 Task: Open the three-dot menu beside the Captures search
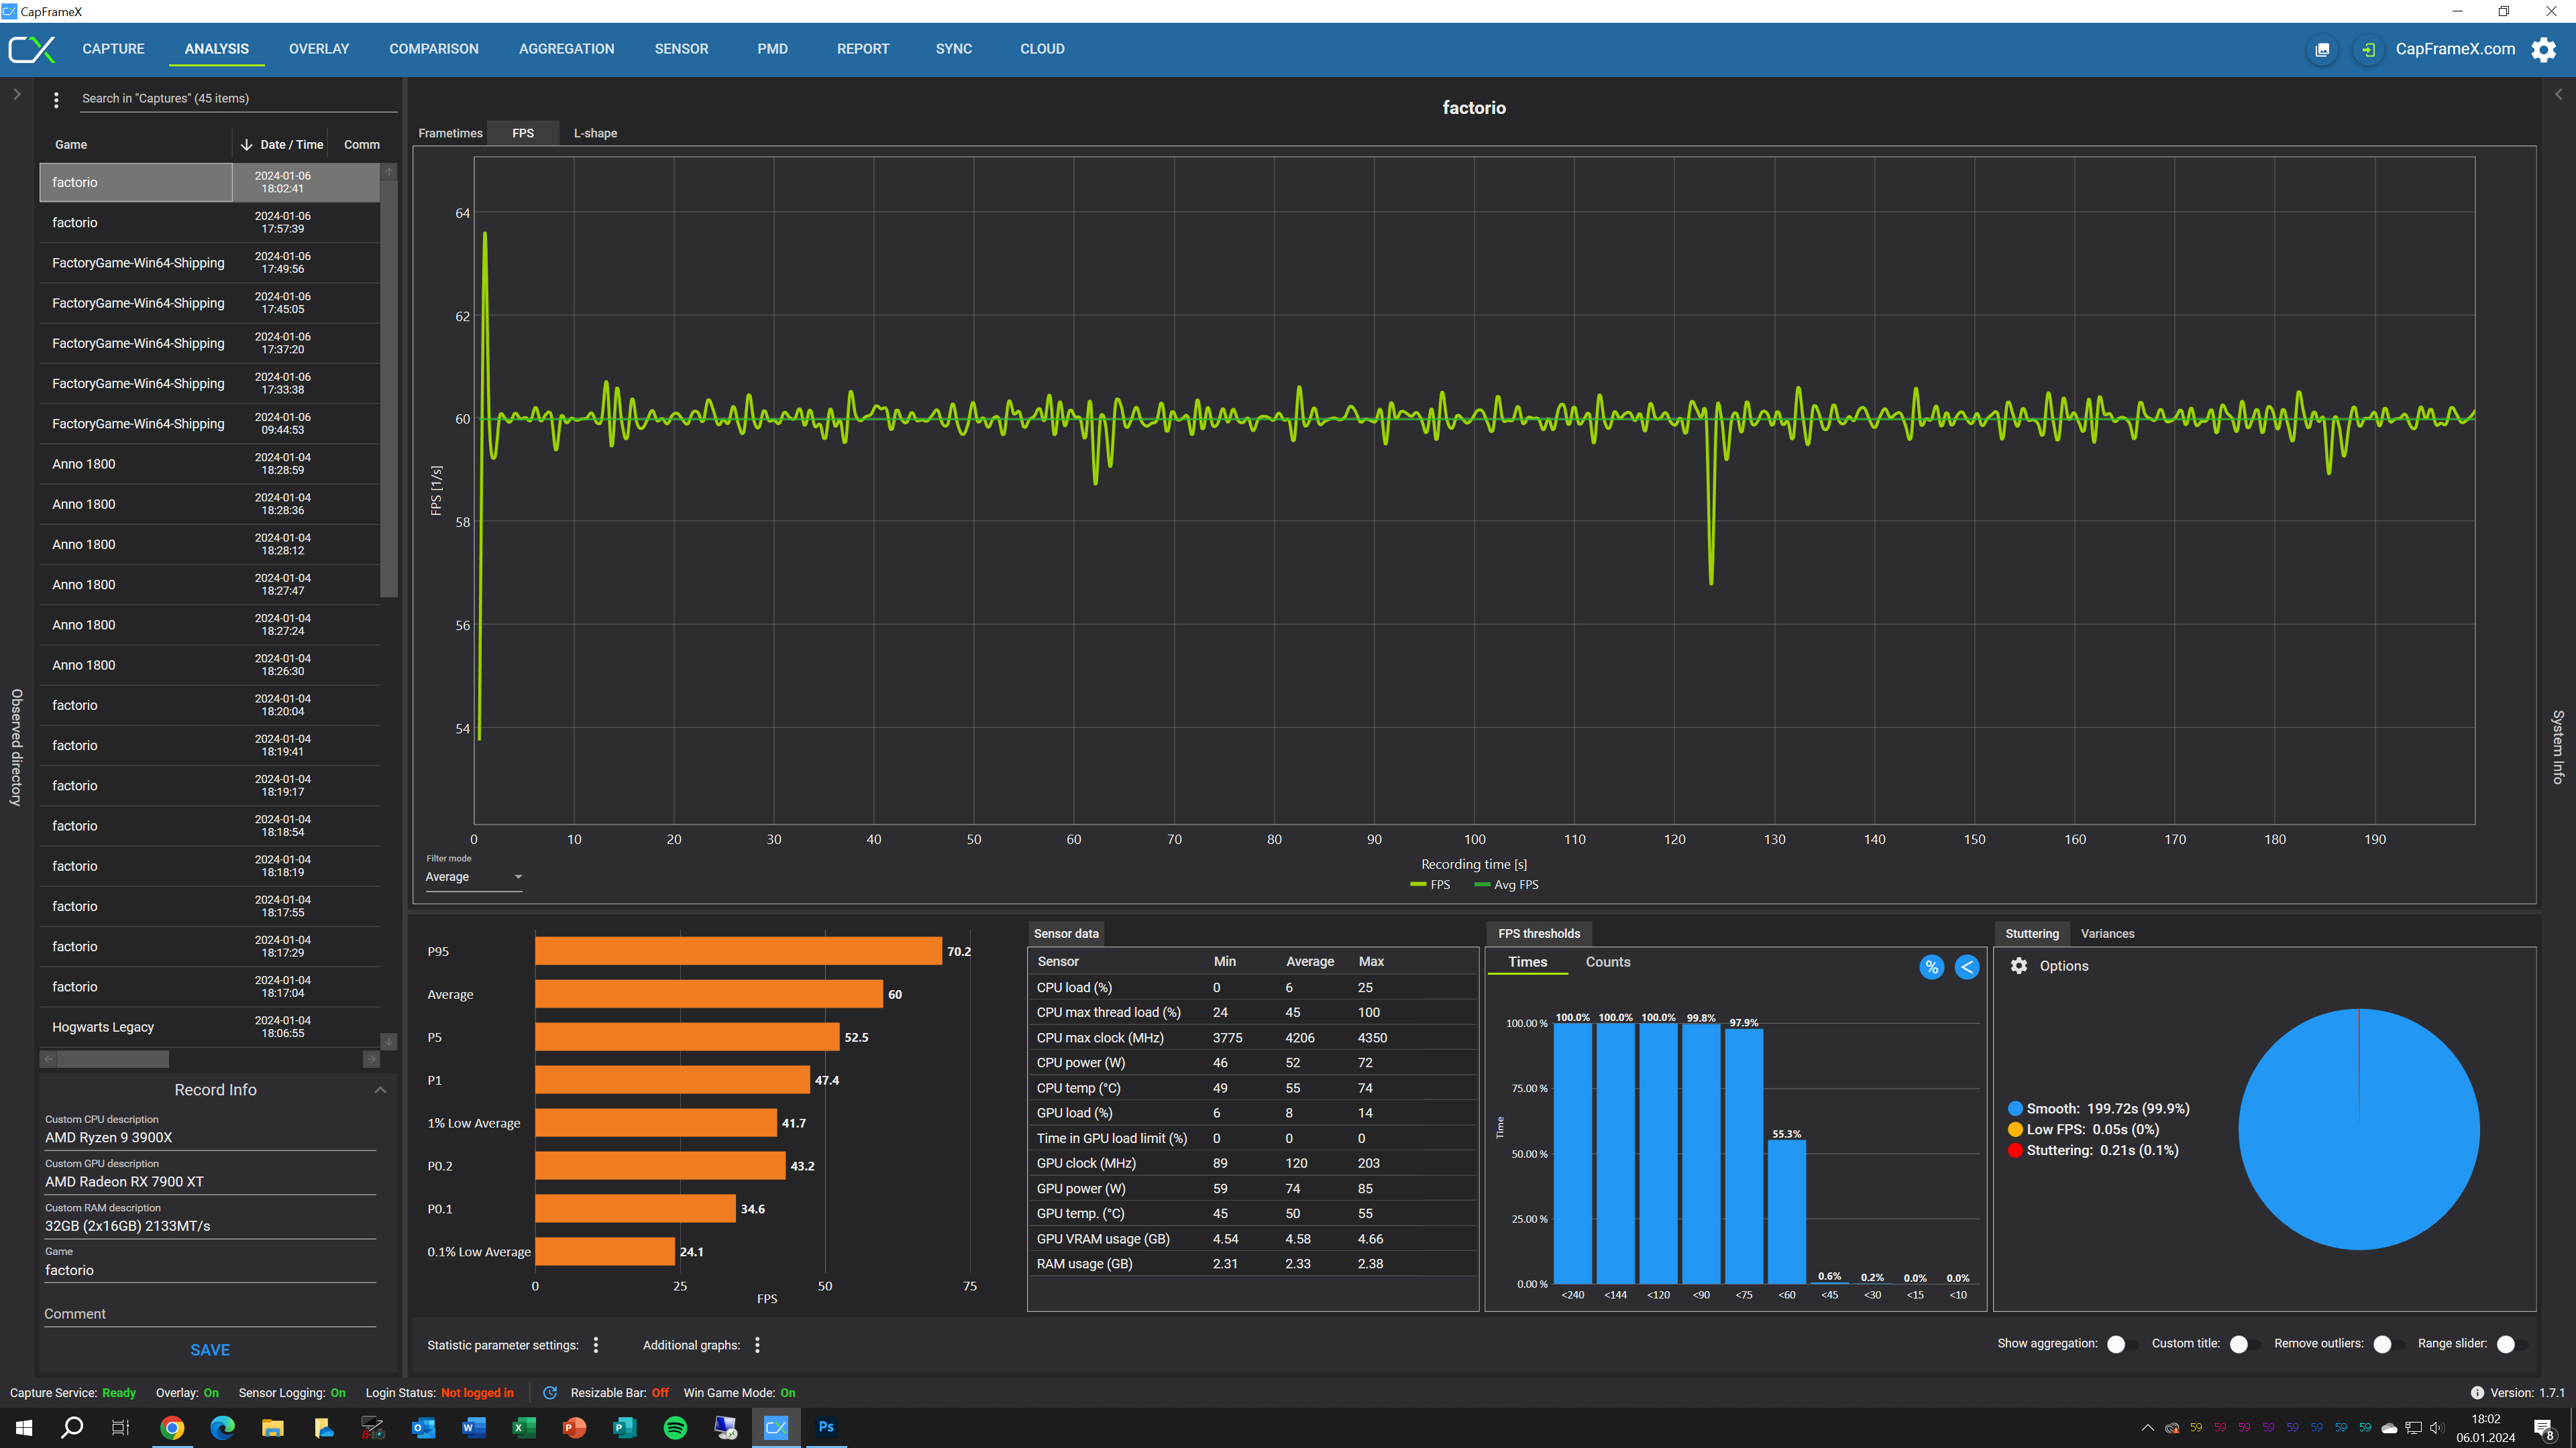(56, 99)
